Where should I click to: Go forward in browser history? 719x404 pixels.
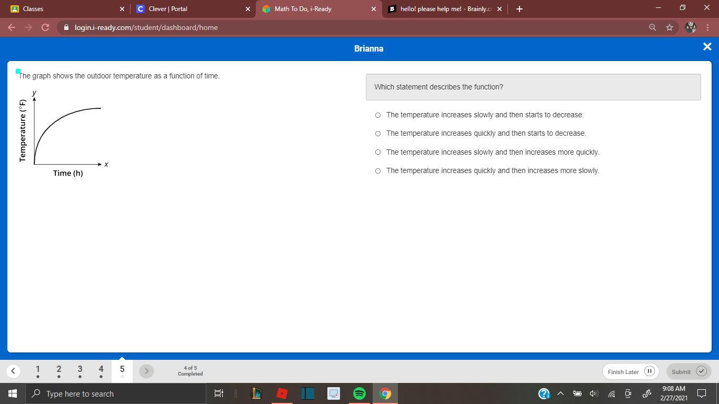pos(28,27)
